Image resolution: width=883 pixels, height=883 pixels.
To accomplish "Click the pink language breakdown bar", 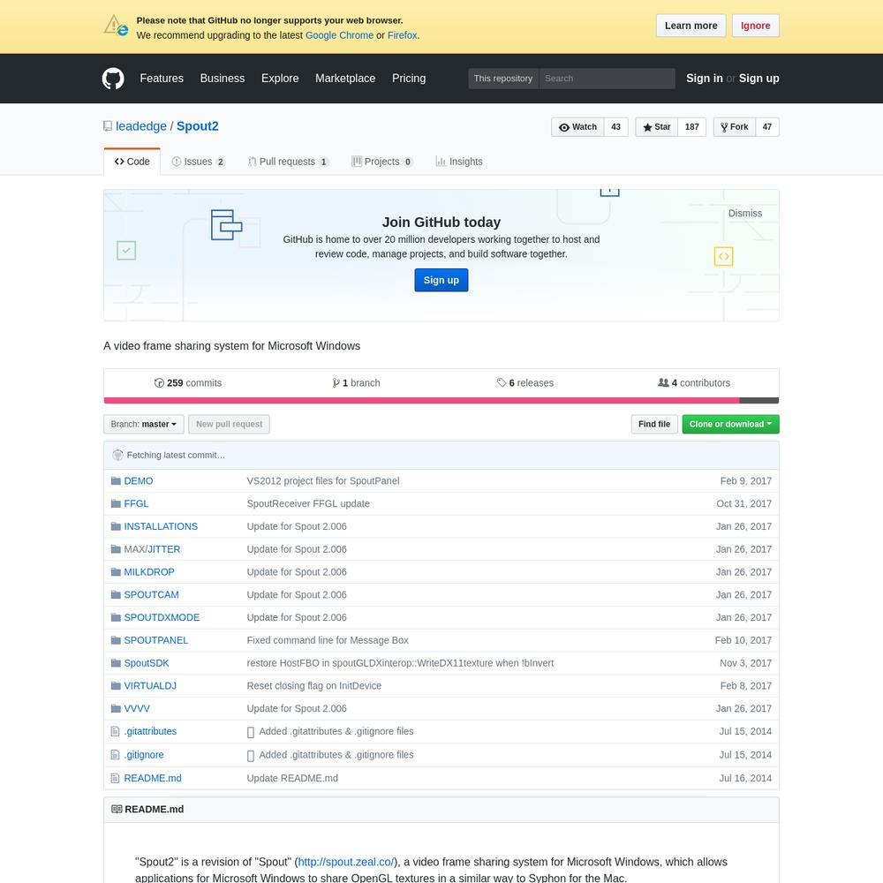I will pyautogui.click(x=421, y=400).
